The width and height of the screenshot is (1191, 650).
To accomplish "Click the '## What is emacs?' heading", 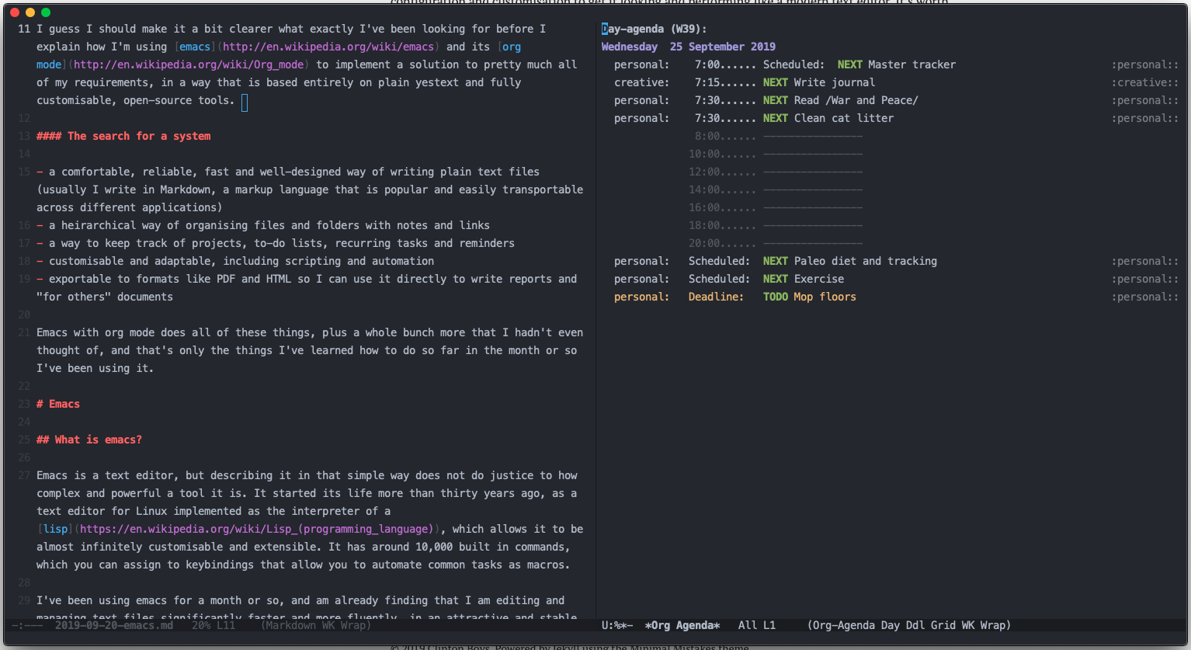I will (89, 440).
